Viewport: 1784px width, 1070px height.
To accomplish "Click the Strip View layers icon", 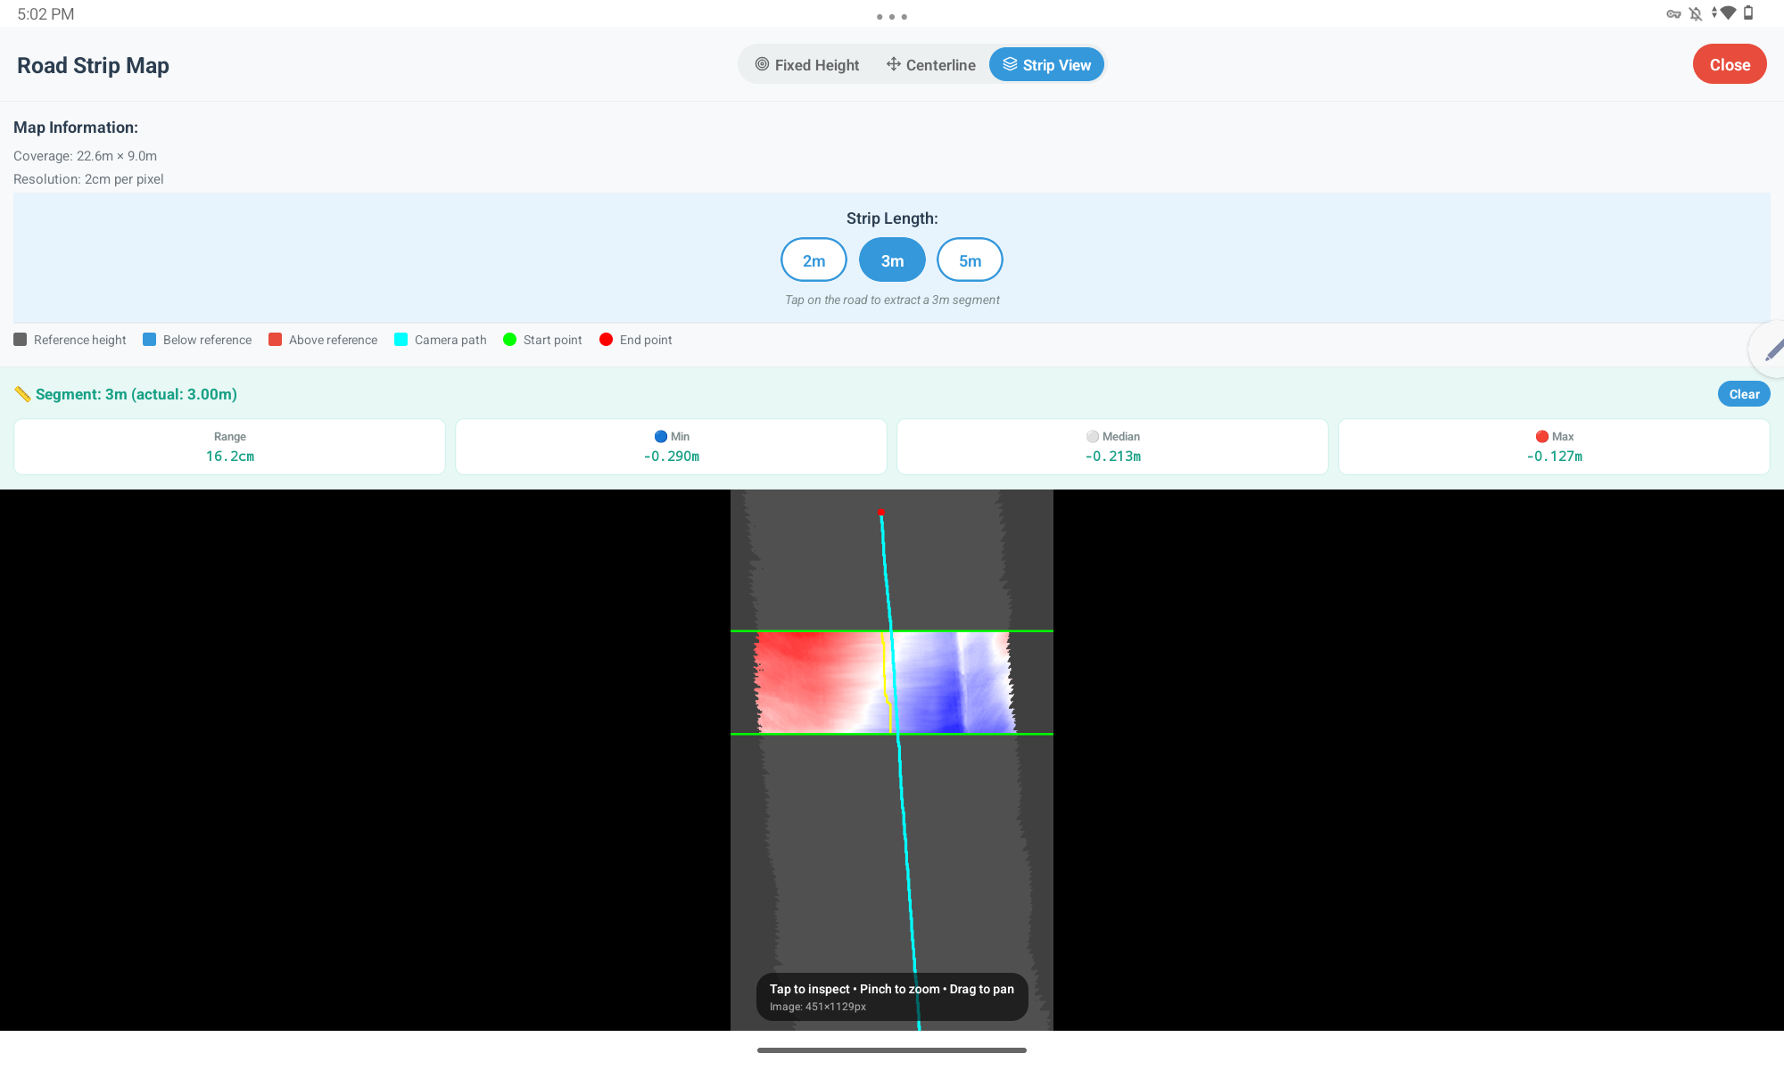I will click(1010, 64).
